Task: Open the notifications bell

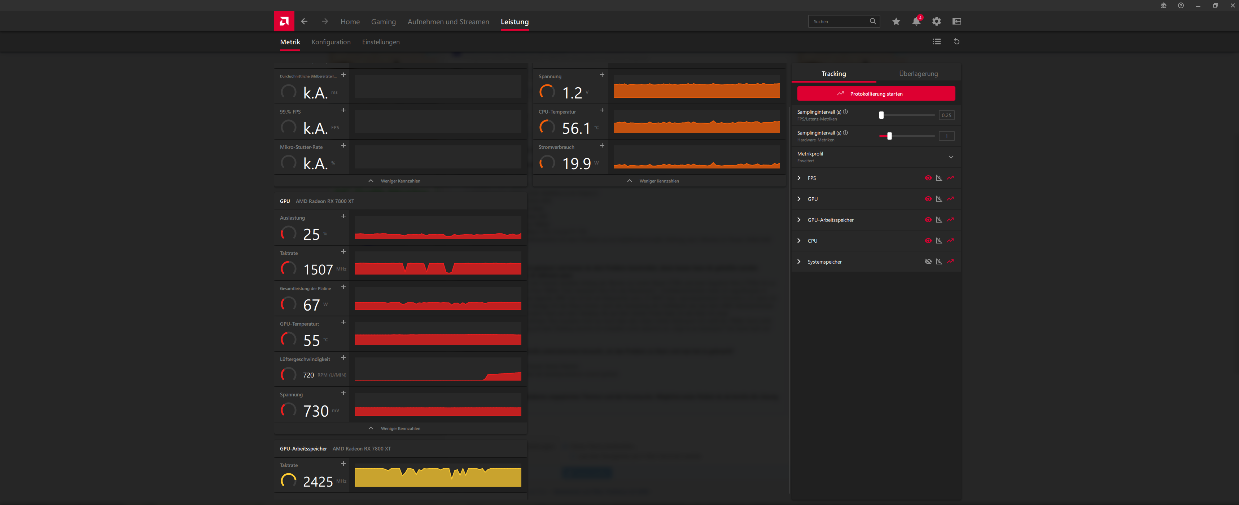Action: 916,21
